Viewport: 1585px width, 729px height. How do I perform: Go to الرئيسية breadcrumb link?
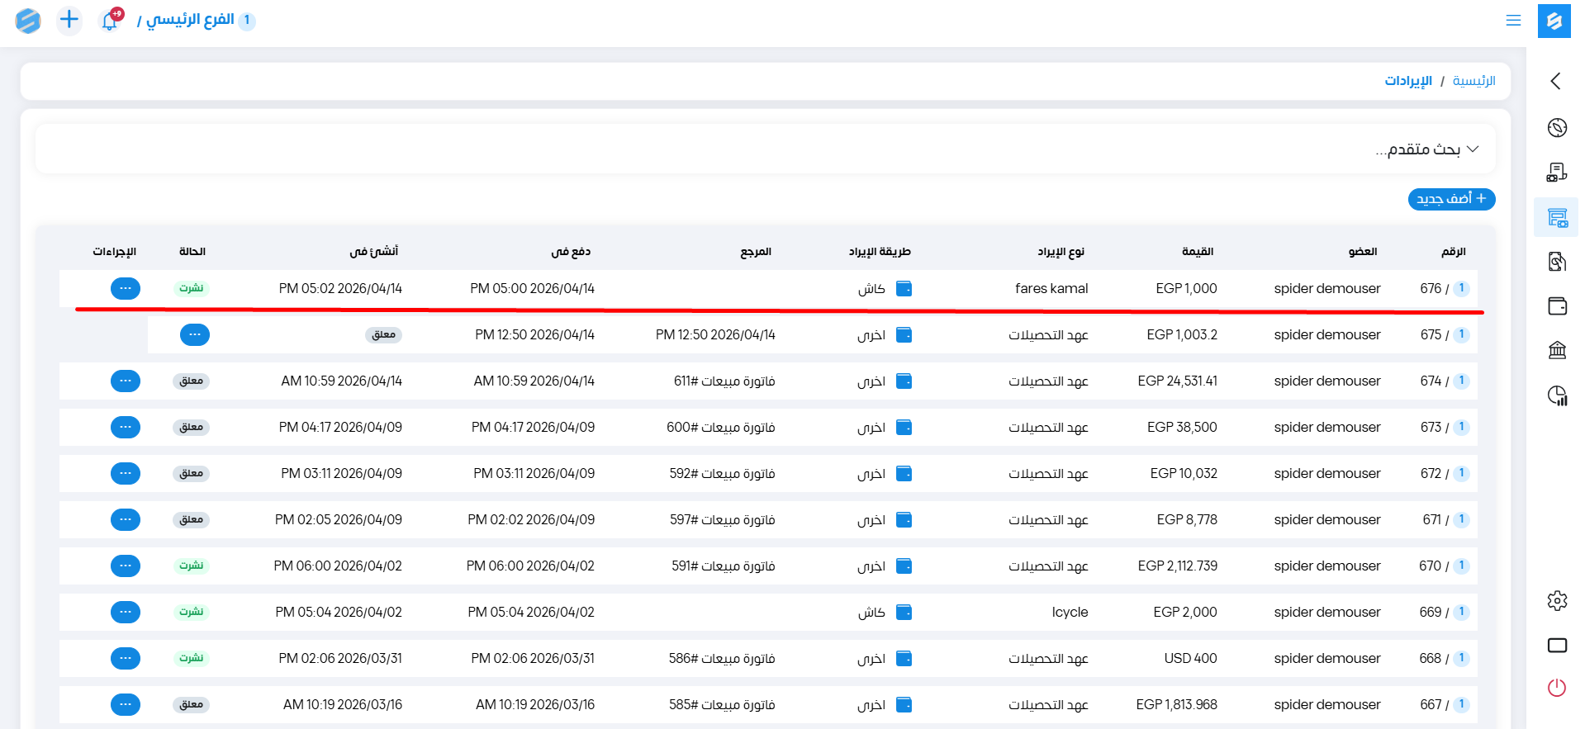tap(1473, 81)
